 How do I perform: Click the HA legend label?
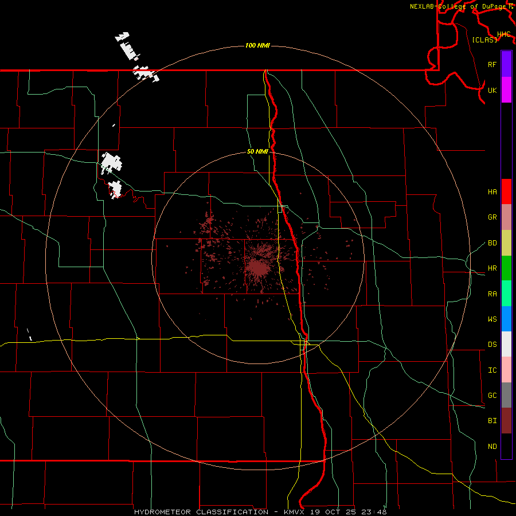(492, 191)
